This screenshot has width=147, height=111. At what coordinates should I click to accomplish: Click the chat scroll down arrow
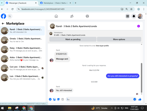coord(141,94)
